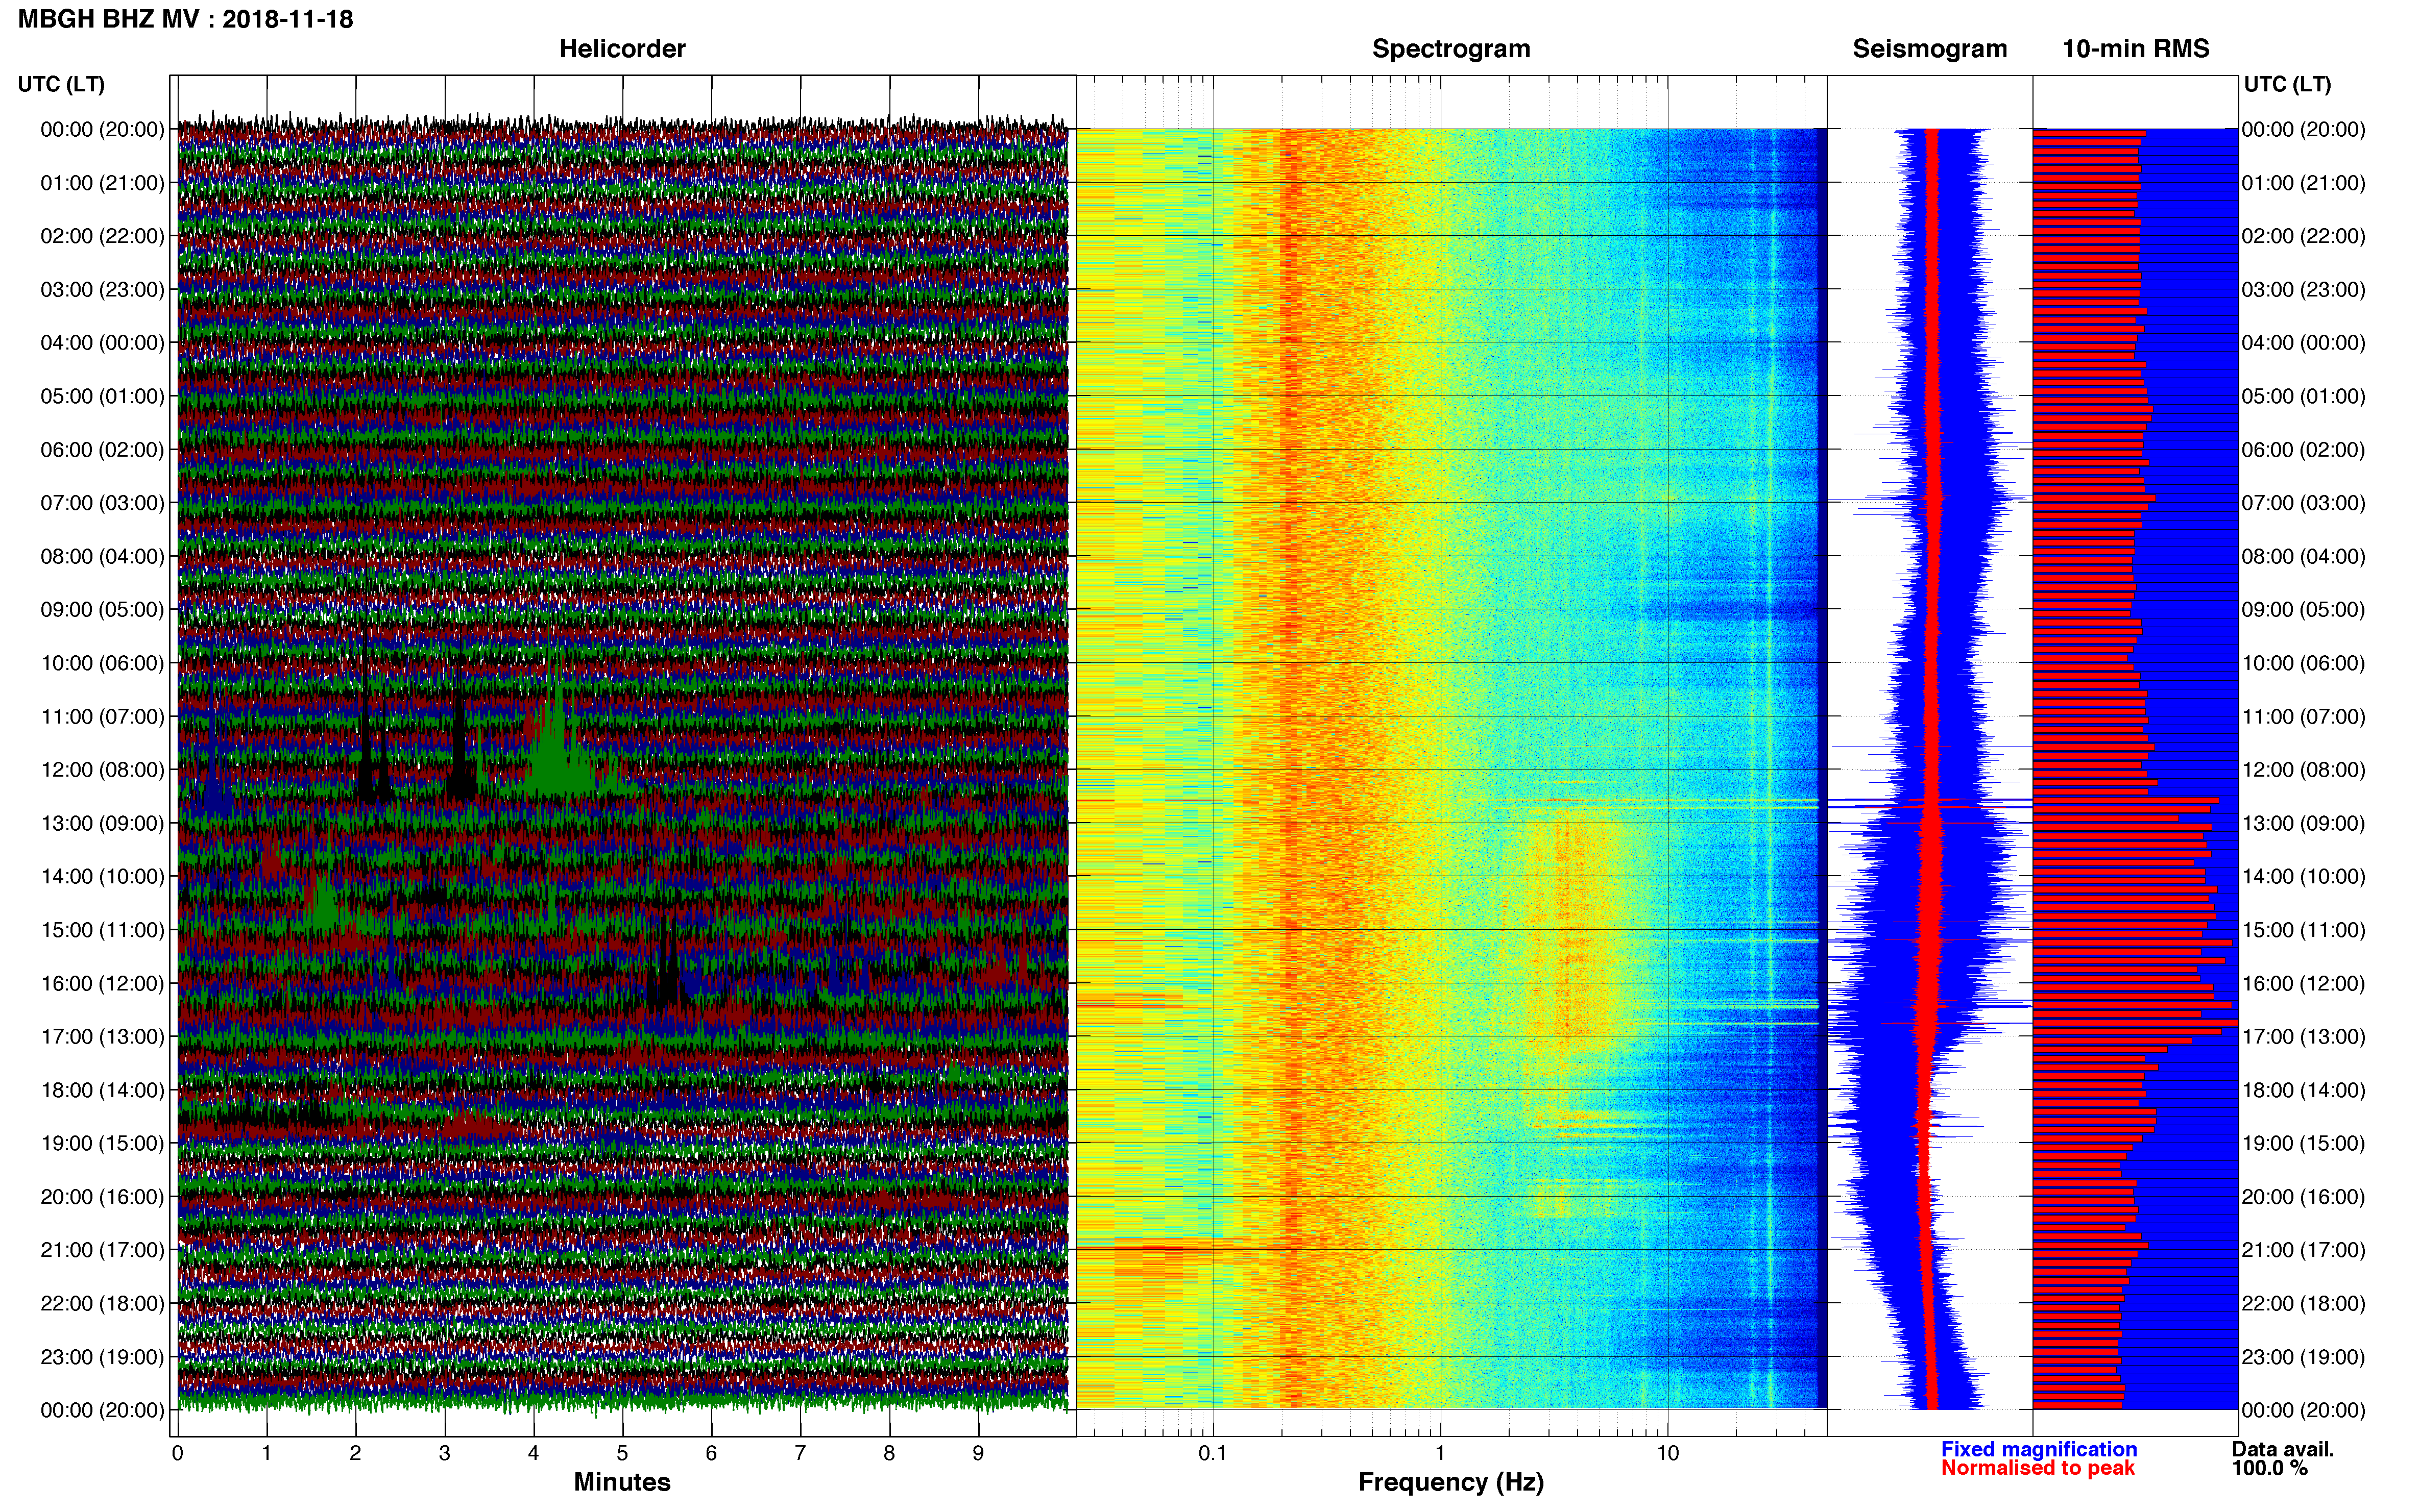Click the Fixed magnification legend text
Screen dimensions: 2420x1512
[2038, 1449]
